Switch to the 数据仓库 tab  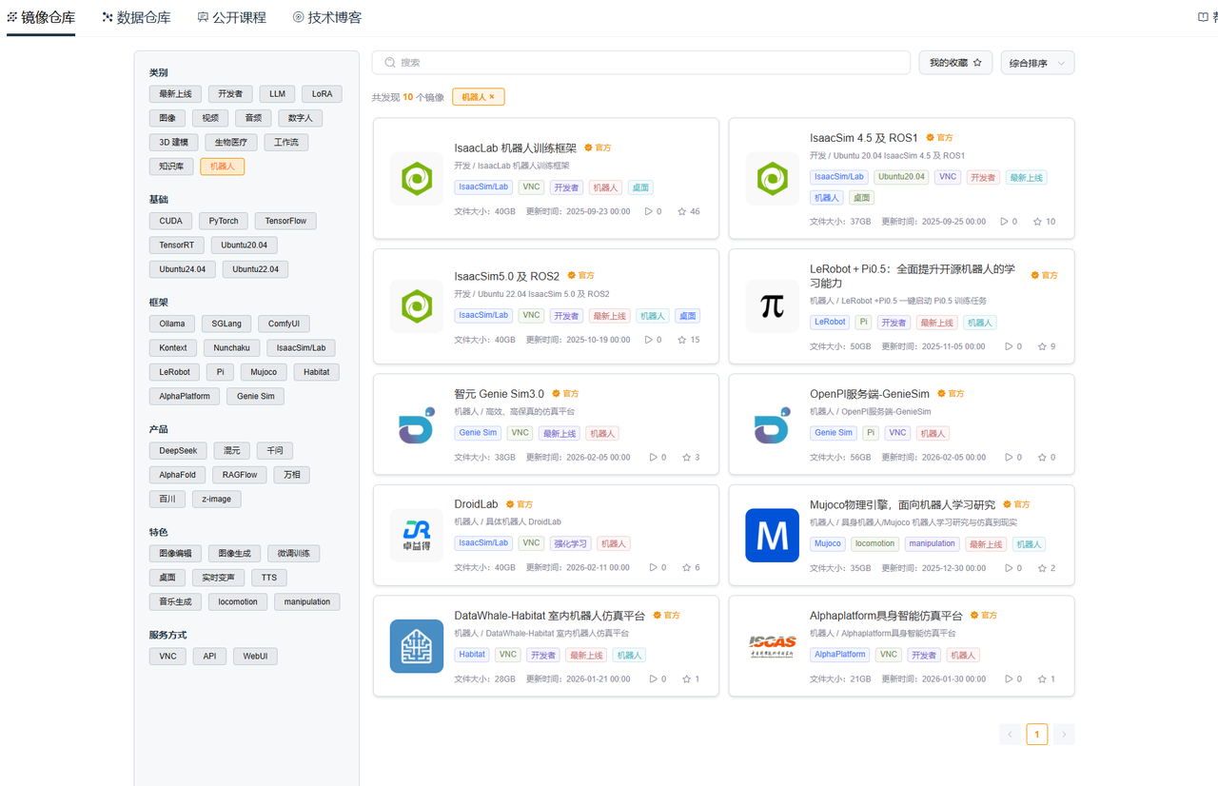click(x=137, y=17)
